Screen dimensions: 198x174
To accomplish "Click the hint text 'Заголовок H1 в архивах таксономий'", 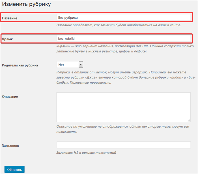I will 86,153.
